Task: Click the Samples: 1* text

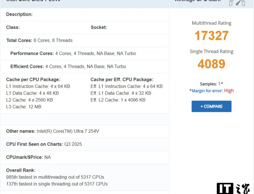Action: (x=212, y=84)
